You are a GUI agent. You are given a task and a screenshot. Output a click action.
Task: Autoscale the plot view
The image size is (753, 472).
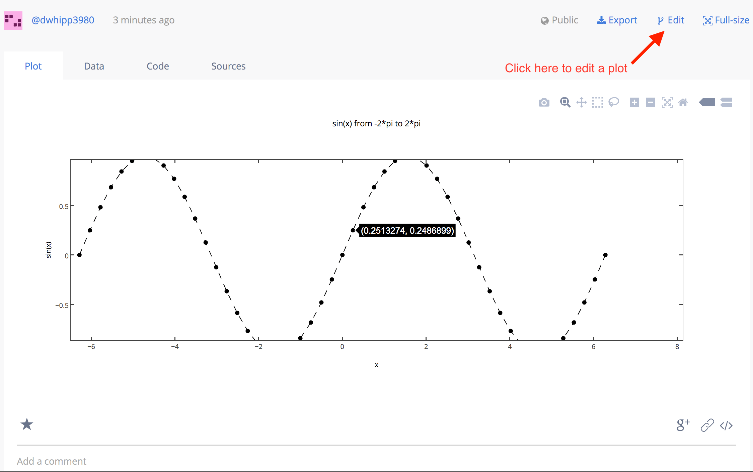tap(667, 102)
